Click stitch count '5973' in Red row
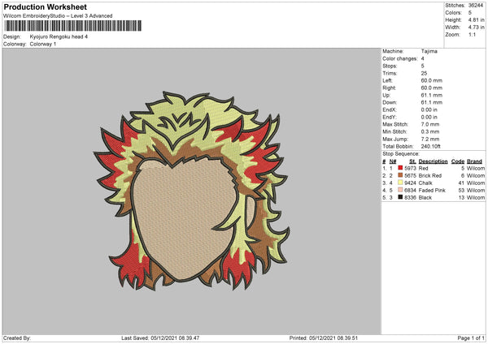Image resolution: width=488 pixels, height=344 pixels. click(x=410, y=168)
